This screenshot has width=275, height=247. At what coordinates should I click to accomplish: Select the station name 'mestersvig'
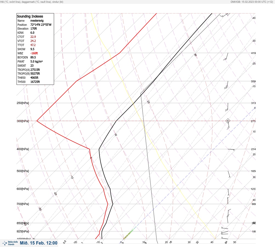click(x=37, y=21)
